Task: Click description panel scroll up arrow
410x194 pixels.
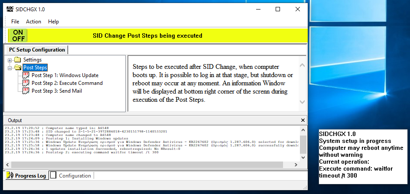Action: coord(302,65)
